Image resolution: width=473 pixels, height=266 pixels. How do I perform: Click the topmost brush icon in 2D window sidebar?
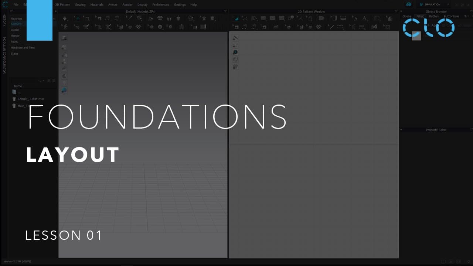[x=235, y=38]
